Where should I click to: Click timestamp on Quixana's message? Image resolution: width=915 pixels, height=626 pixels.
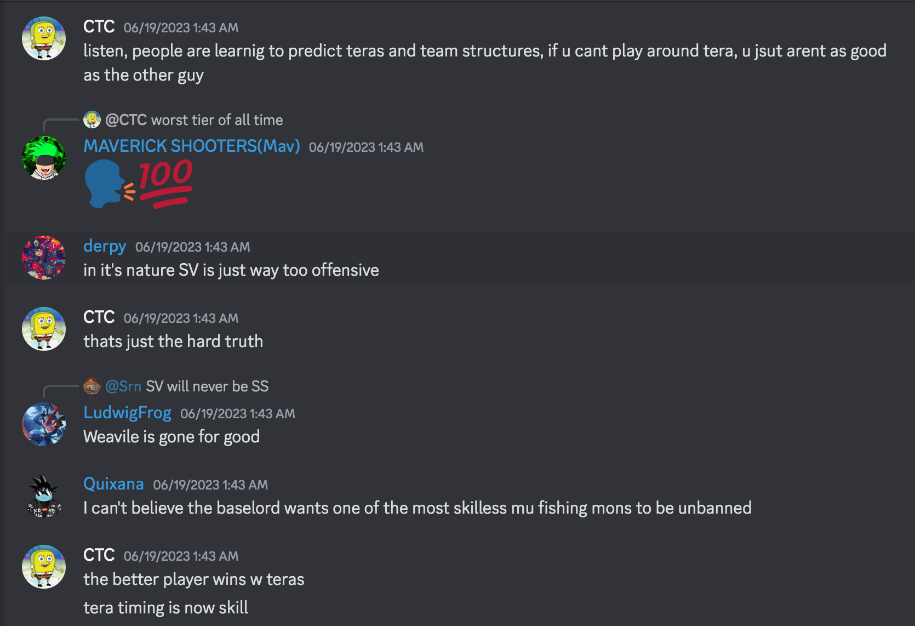pos(210,485)
